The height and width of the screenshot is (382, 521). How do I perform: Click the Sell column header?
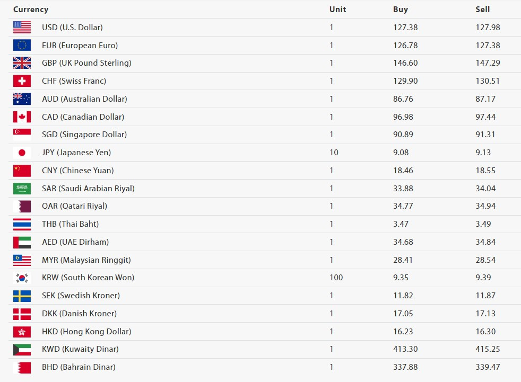(x=482, y=10)
